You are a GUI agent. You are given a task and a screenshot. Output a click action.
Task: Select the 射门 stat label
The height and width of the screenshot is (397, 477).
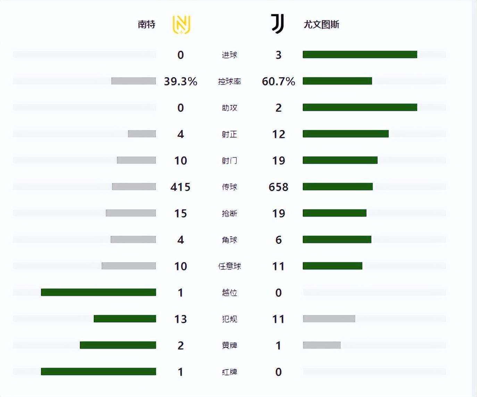pyautogui.click(x=229, y=161)
